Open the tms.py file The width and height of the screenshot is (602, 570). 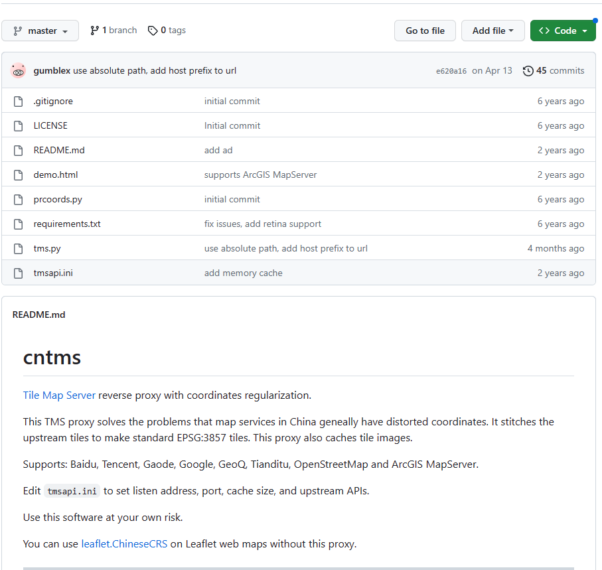point(47,248)
